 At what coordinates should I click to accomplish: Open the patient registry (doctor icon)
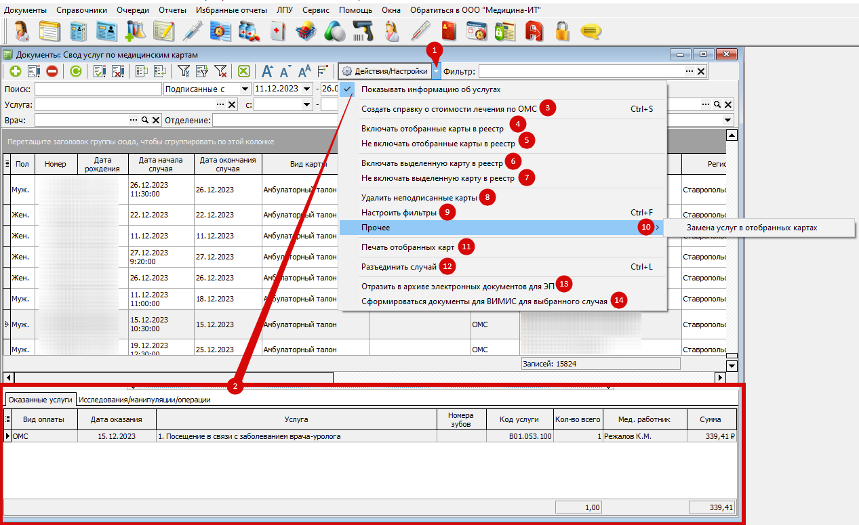click(x=22, y=32)
